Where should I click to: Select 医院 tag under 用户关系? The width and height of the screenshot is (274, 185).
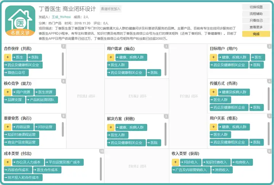256,142
